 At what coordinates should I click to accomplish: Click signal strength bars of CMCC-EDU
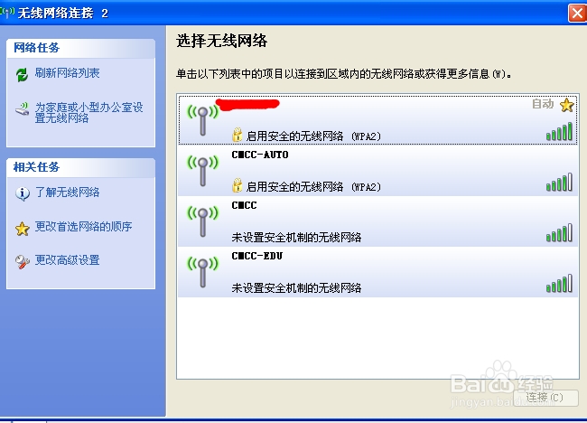tap(559, 283)
